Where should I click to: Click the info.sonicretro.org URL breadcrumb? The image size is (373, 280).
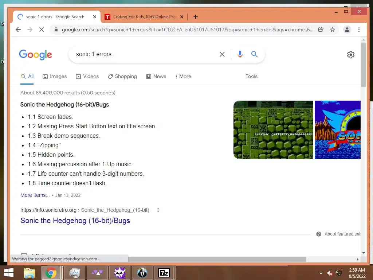(x=85, y=210)
